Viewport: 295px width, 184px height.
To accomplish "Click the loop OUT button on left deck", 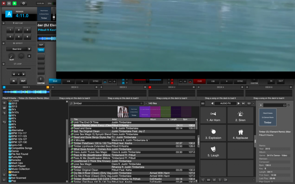I will click(23, 81).
